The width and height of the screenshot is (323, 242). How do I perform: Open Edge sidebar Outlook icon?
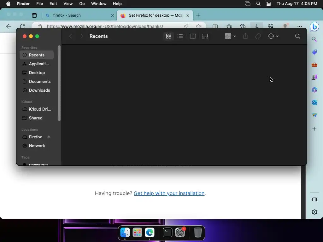tap(314, 102)
